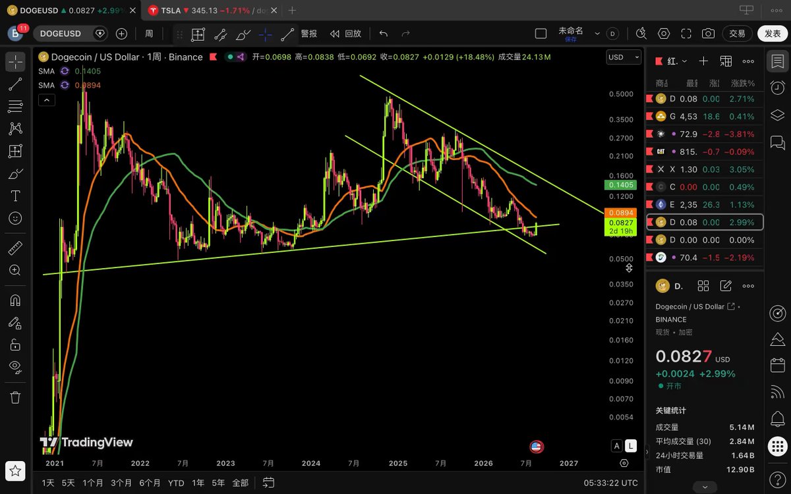Take a chart snapshot with camera icon
The height and width of the screenshot is (494, 791).
[x=708, y=34]
